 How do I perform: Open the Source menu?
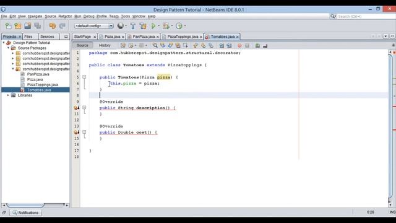click(50, 16)
